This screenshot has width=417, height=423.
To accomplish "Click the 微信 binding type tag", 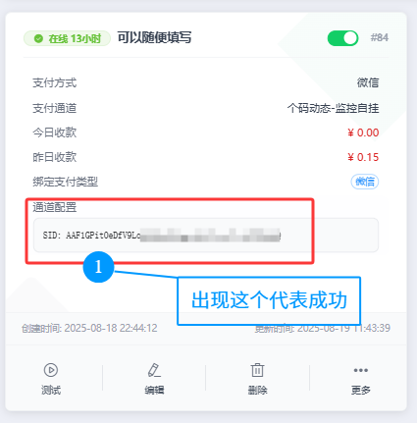I will [365, 182].
